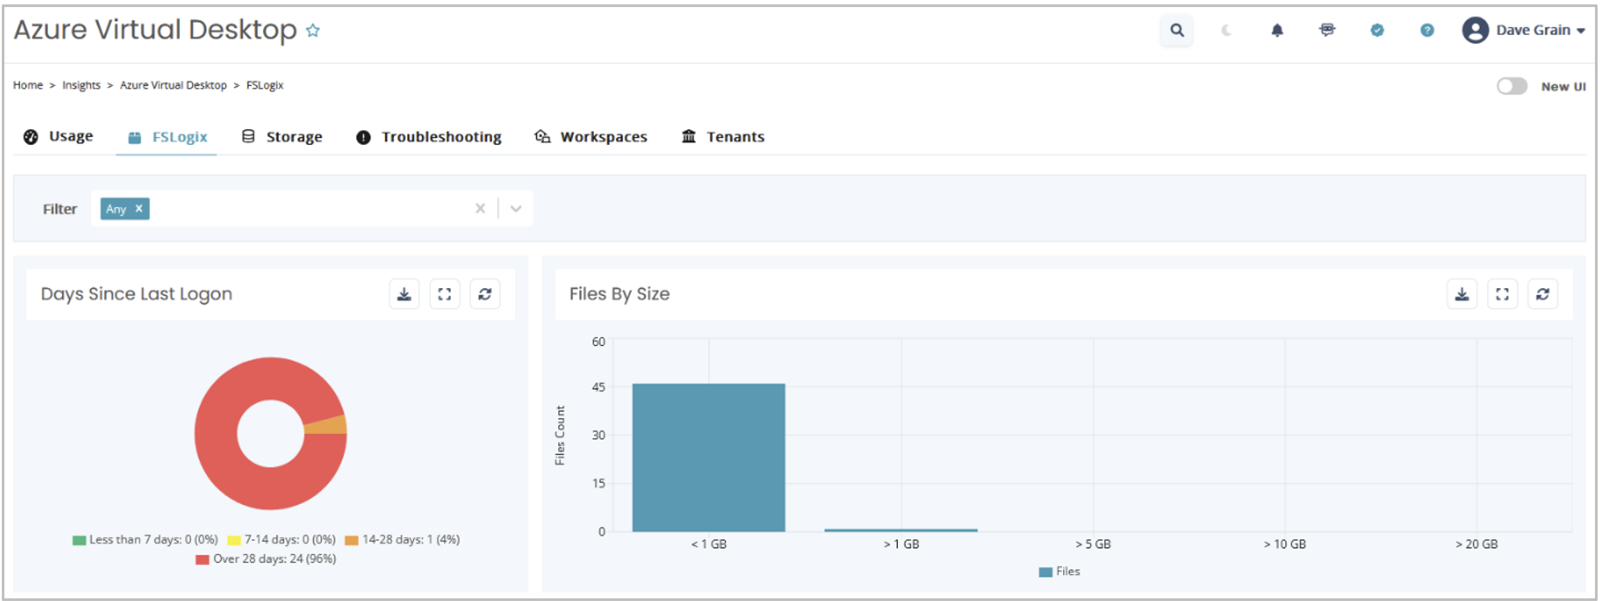The height and width of the screenshot is (601, 1602).
Task: Open the Filter dropdown chevron
Action: pyautogui.click(x=515, y=209)
